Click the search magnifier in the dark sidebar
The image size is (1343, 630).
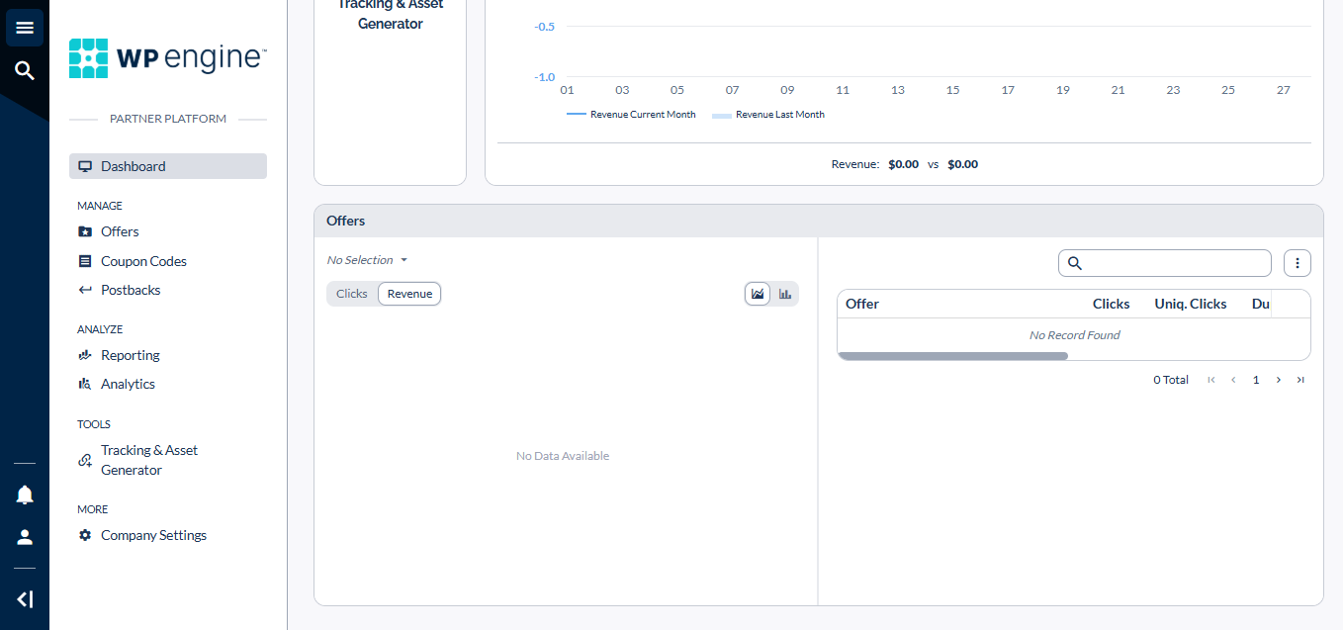[x=25, y=70]
